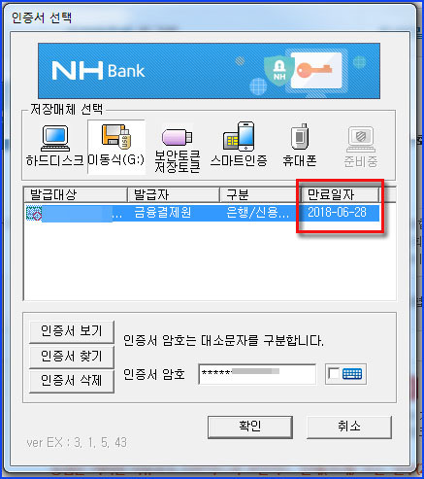Select the 금융결제원 certificate row
The width and height of the screenshot is (424, 479).
[203, 213]
